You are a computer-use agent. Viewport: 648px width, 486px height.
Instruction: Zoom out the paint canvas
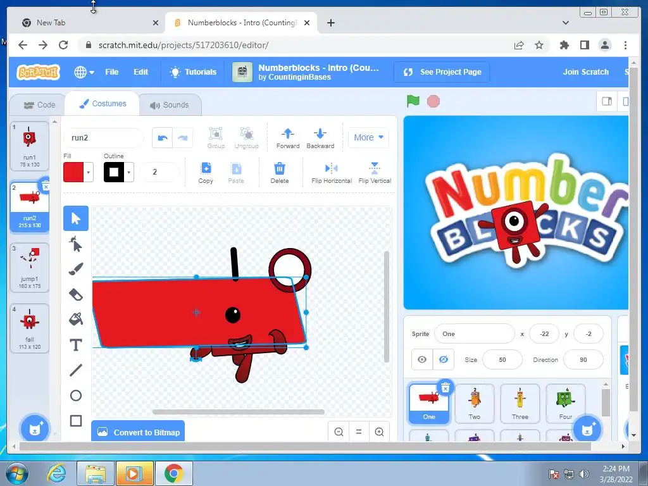coord(339,432)
